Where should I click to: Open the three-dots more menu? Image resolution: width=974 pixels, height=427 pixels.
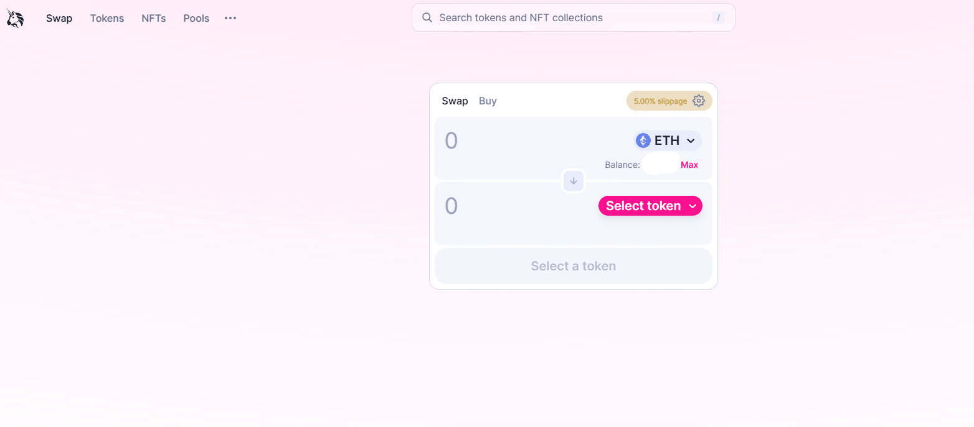(230, 18)
